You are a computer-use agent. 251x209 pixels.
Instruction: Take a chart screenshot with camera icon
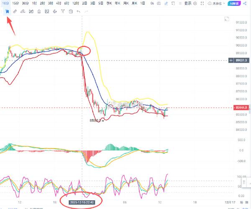(159, 3)
